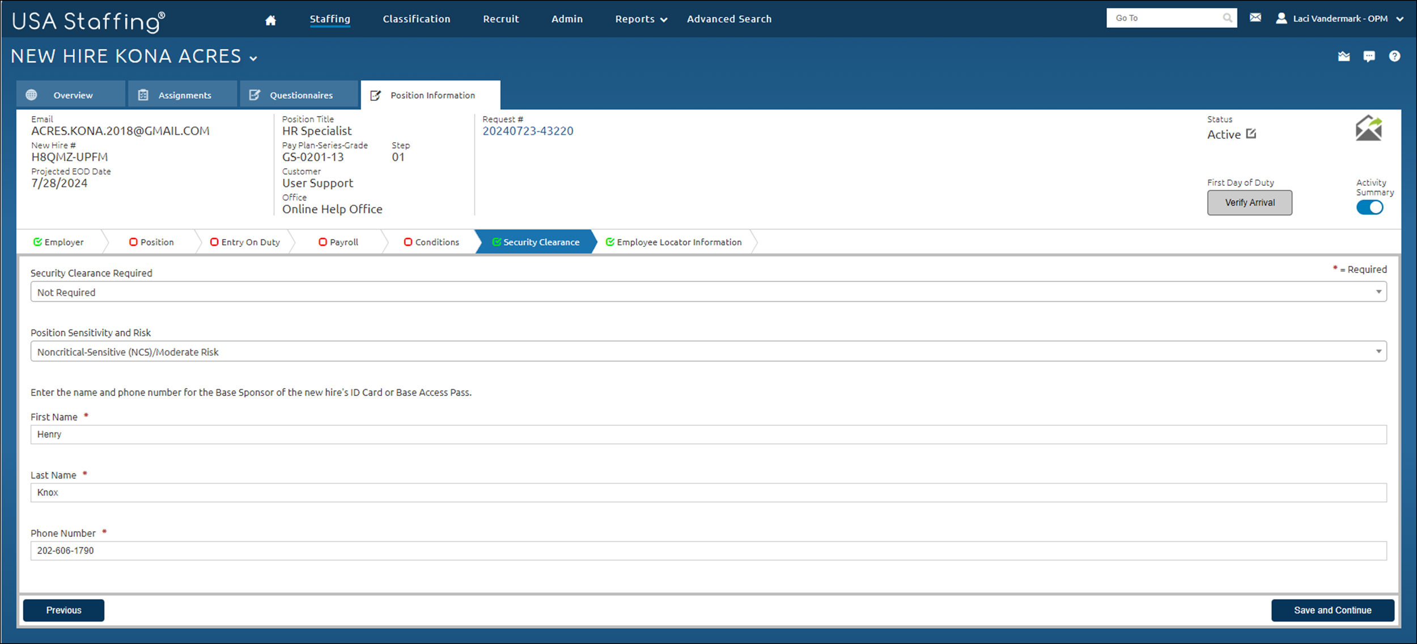Switch to the Assignments tab
The height and width of the screenshot is (644, 1417).
click(x=184, y=95)
